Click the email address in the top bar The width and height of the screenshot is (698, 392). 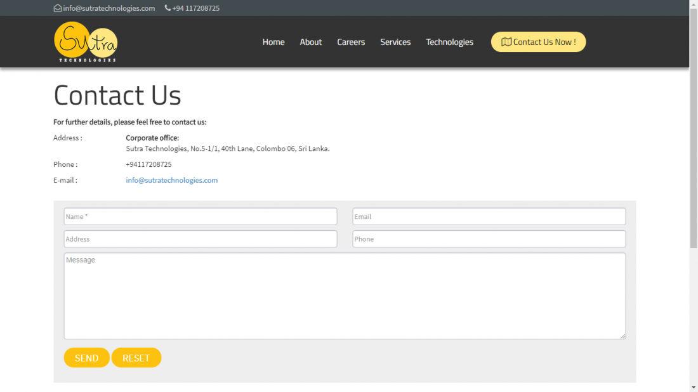(109, 8)
